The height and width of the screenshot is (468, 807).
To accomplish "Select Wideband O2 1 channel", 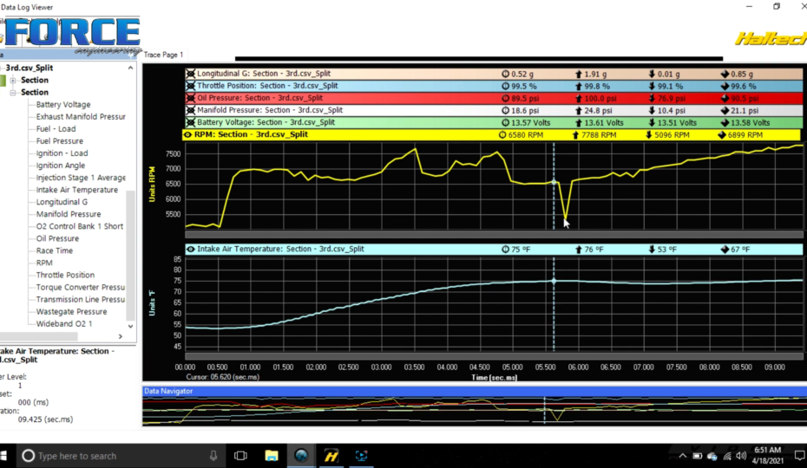I will pyautogui.click(x=64, y=324).
